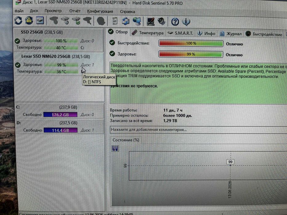Click the 11 дн., 7 ч power-on time
The image size is (287, 215).
point(173,110)
